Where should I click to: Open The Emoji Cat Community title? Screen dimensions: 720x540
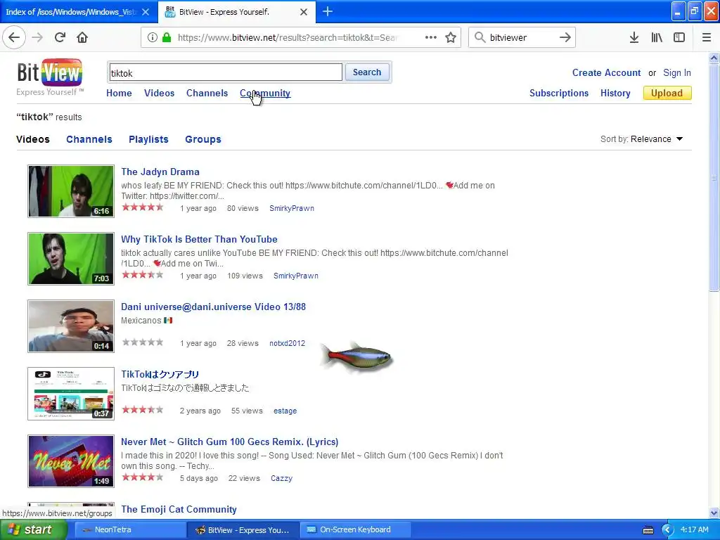point(179,509)
